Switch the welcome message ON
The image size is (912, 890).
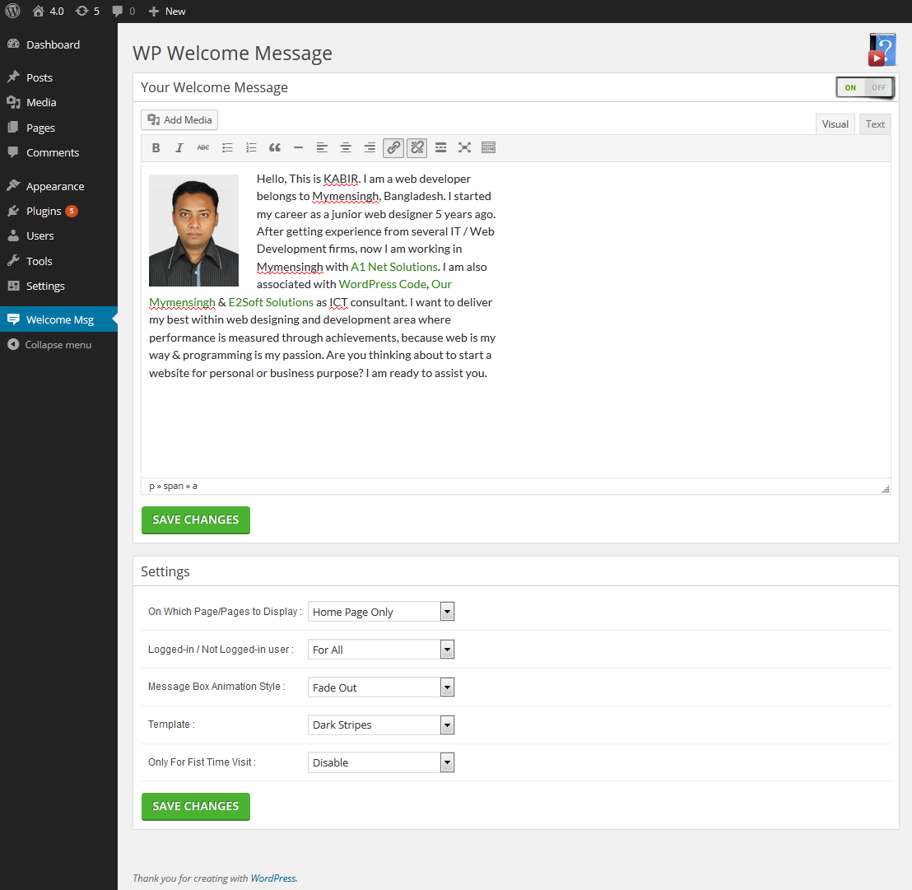pos(850,88)
